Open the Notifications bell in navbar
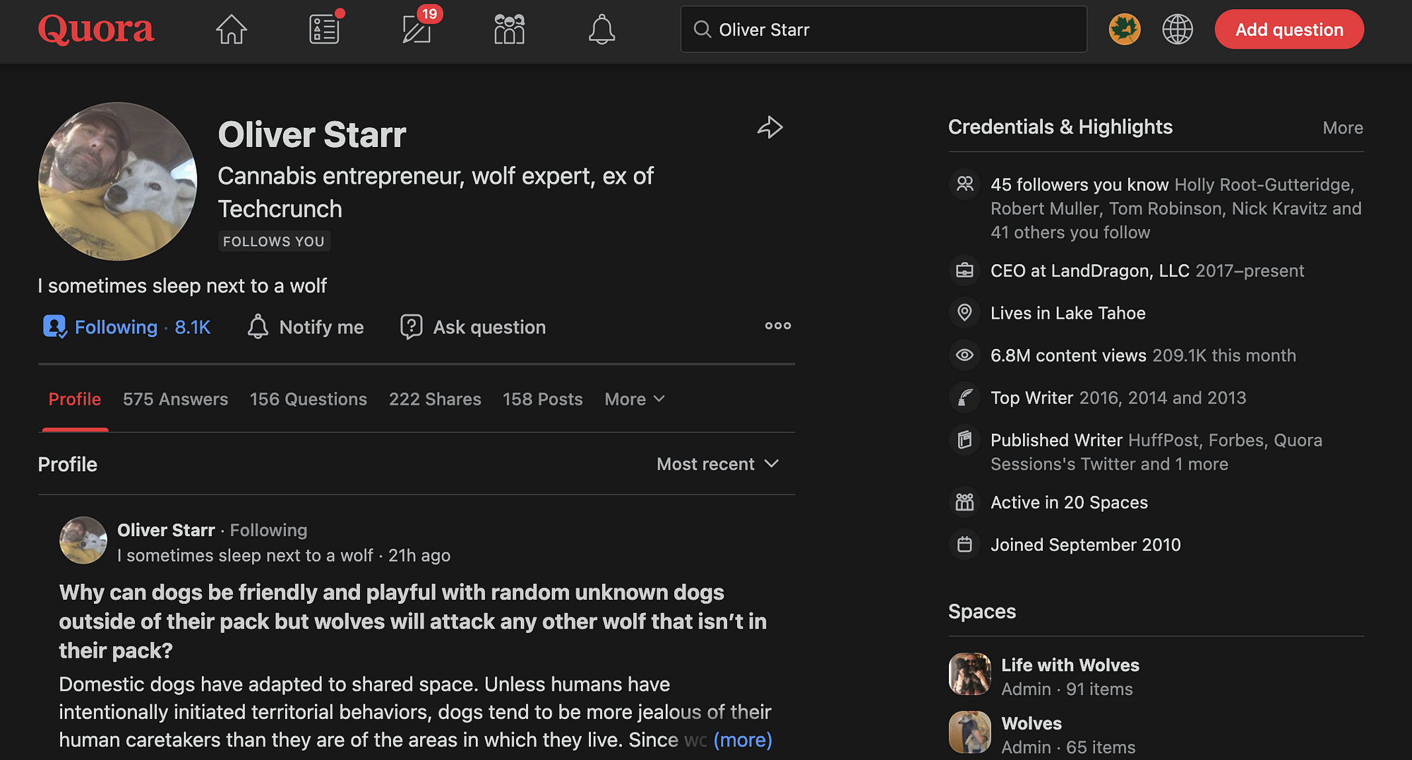This screenshot has height=760, width=1412. pyautogui.click(x=602, y=30)
